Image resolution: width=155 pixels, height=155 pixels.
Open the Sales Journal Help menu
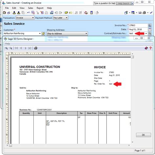pyautogui.click(x=49, y=8)
